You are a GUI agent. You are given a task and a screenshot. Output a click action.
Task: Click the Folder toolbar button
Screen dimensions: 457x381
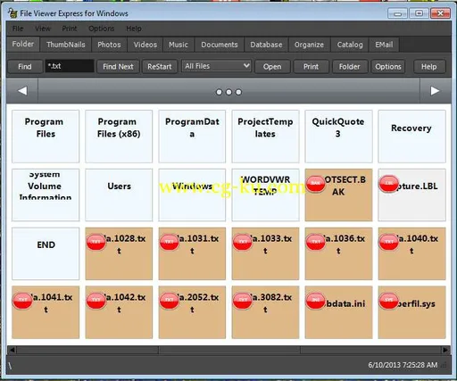click(349, 66)
